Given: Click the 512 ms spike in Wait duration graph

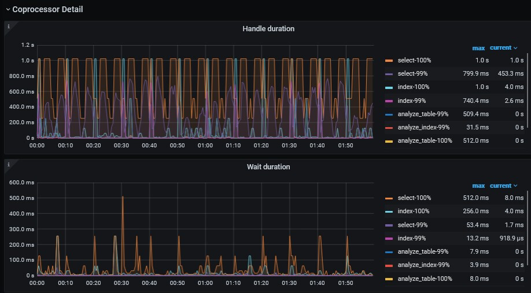Looking at the screenshot, I should [123, 199].
